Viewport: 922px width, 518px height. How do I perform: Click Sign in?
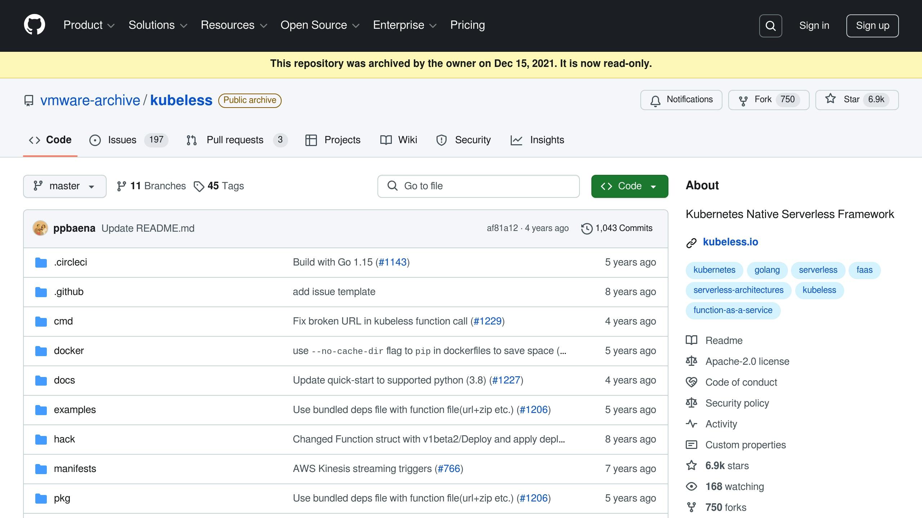814,26
